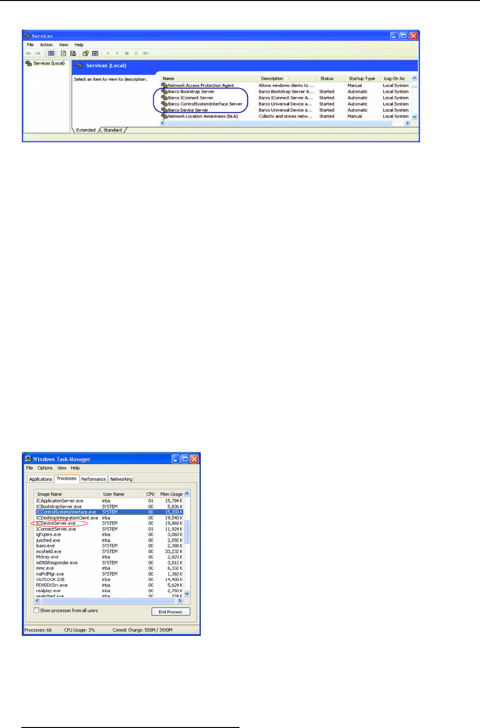Click Services window title bar icon
The height and width of the screenshot is (728, 480).
(27, 36)
